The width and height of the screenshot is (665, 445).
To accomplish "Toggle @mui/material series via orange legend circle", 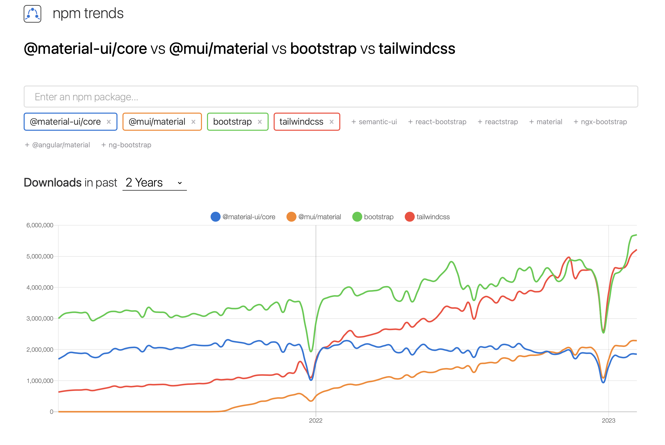I will point(291,217).
